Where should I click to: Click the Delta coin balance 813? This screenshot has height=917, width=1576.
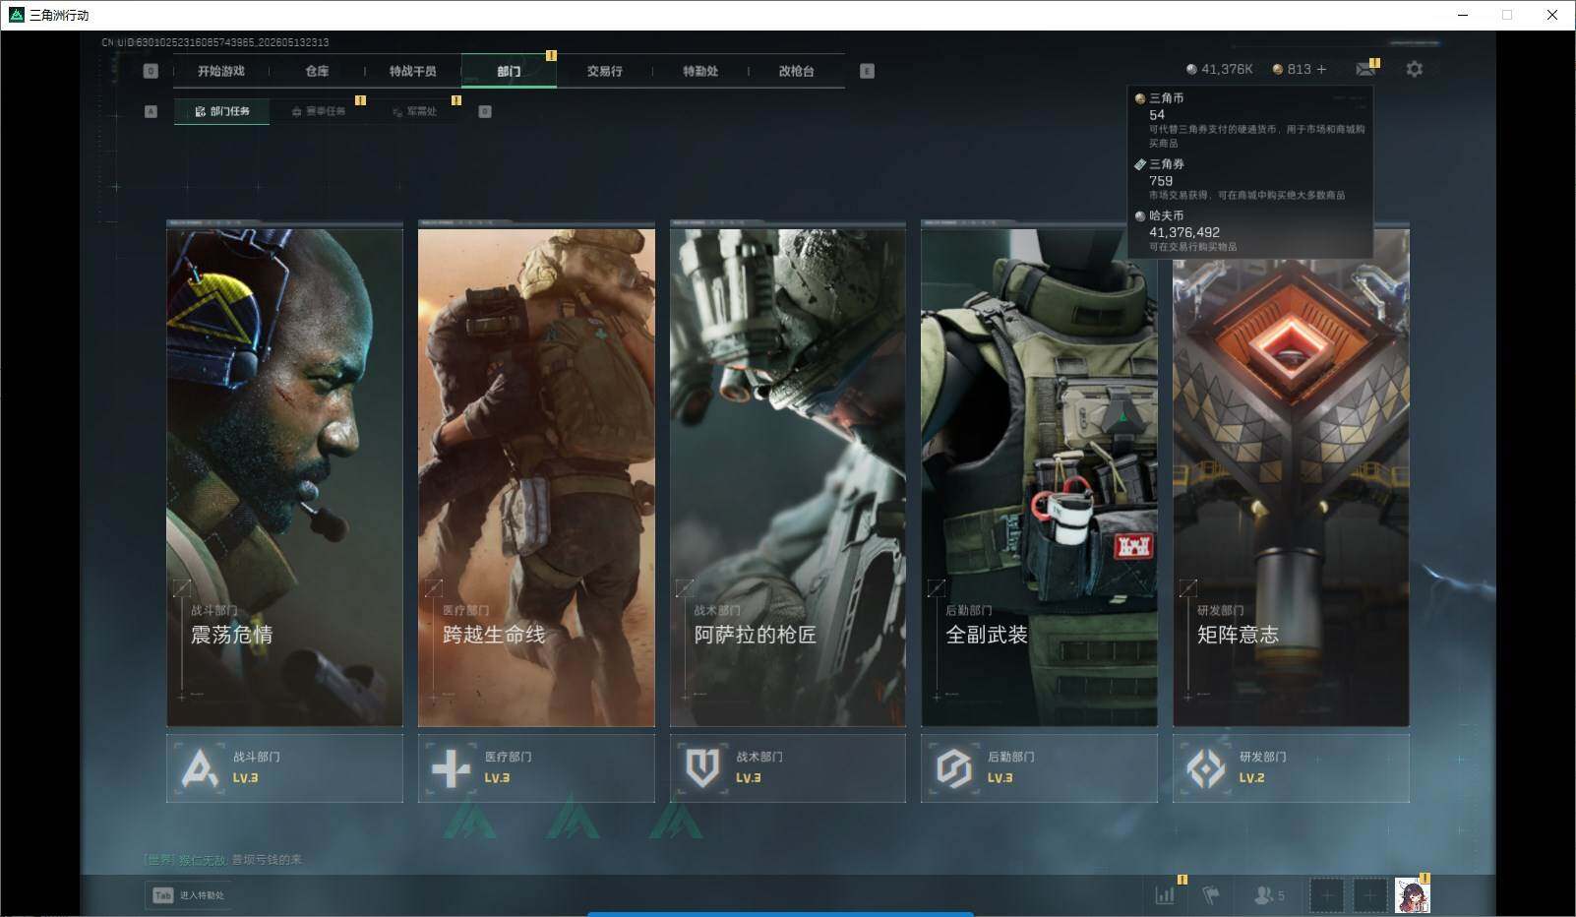[x=1292, y=69]
